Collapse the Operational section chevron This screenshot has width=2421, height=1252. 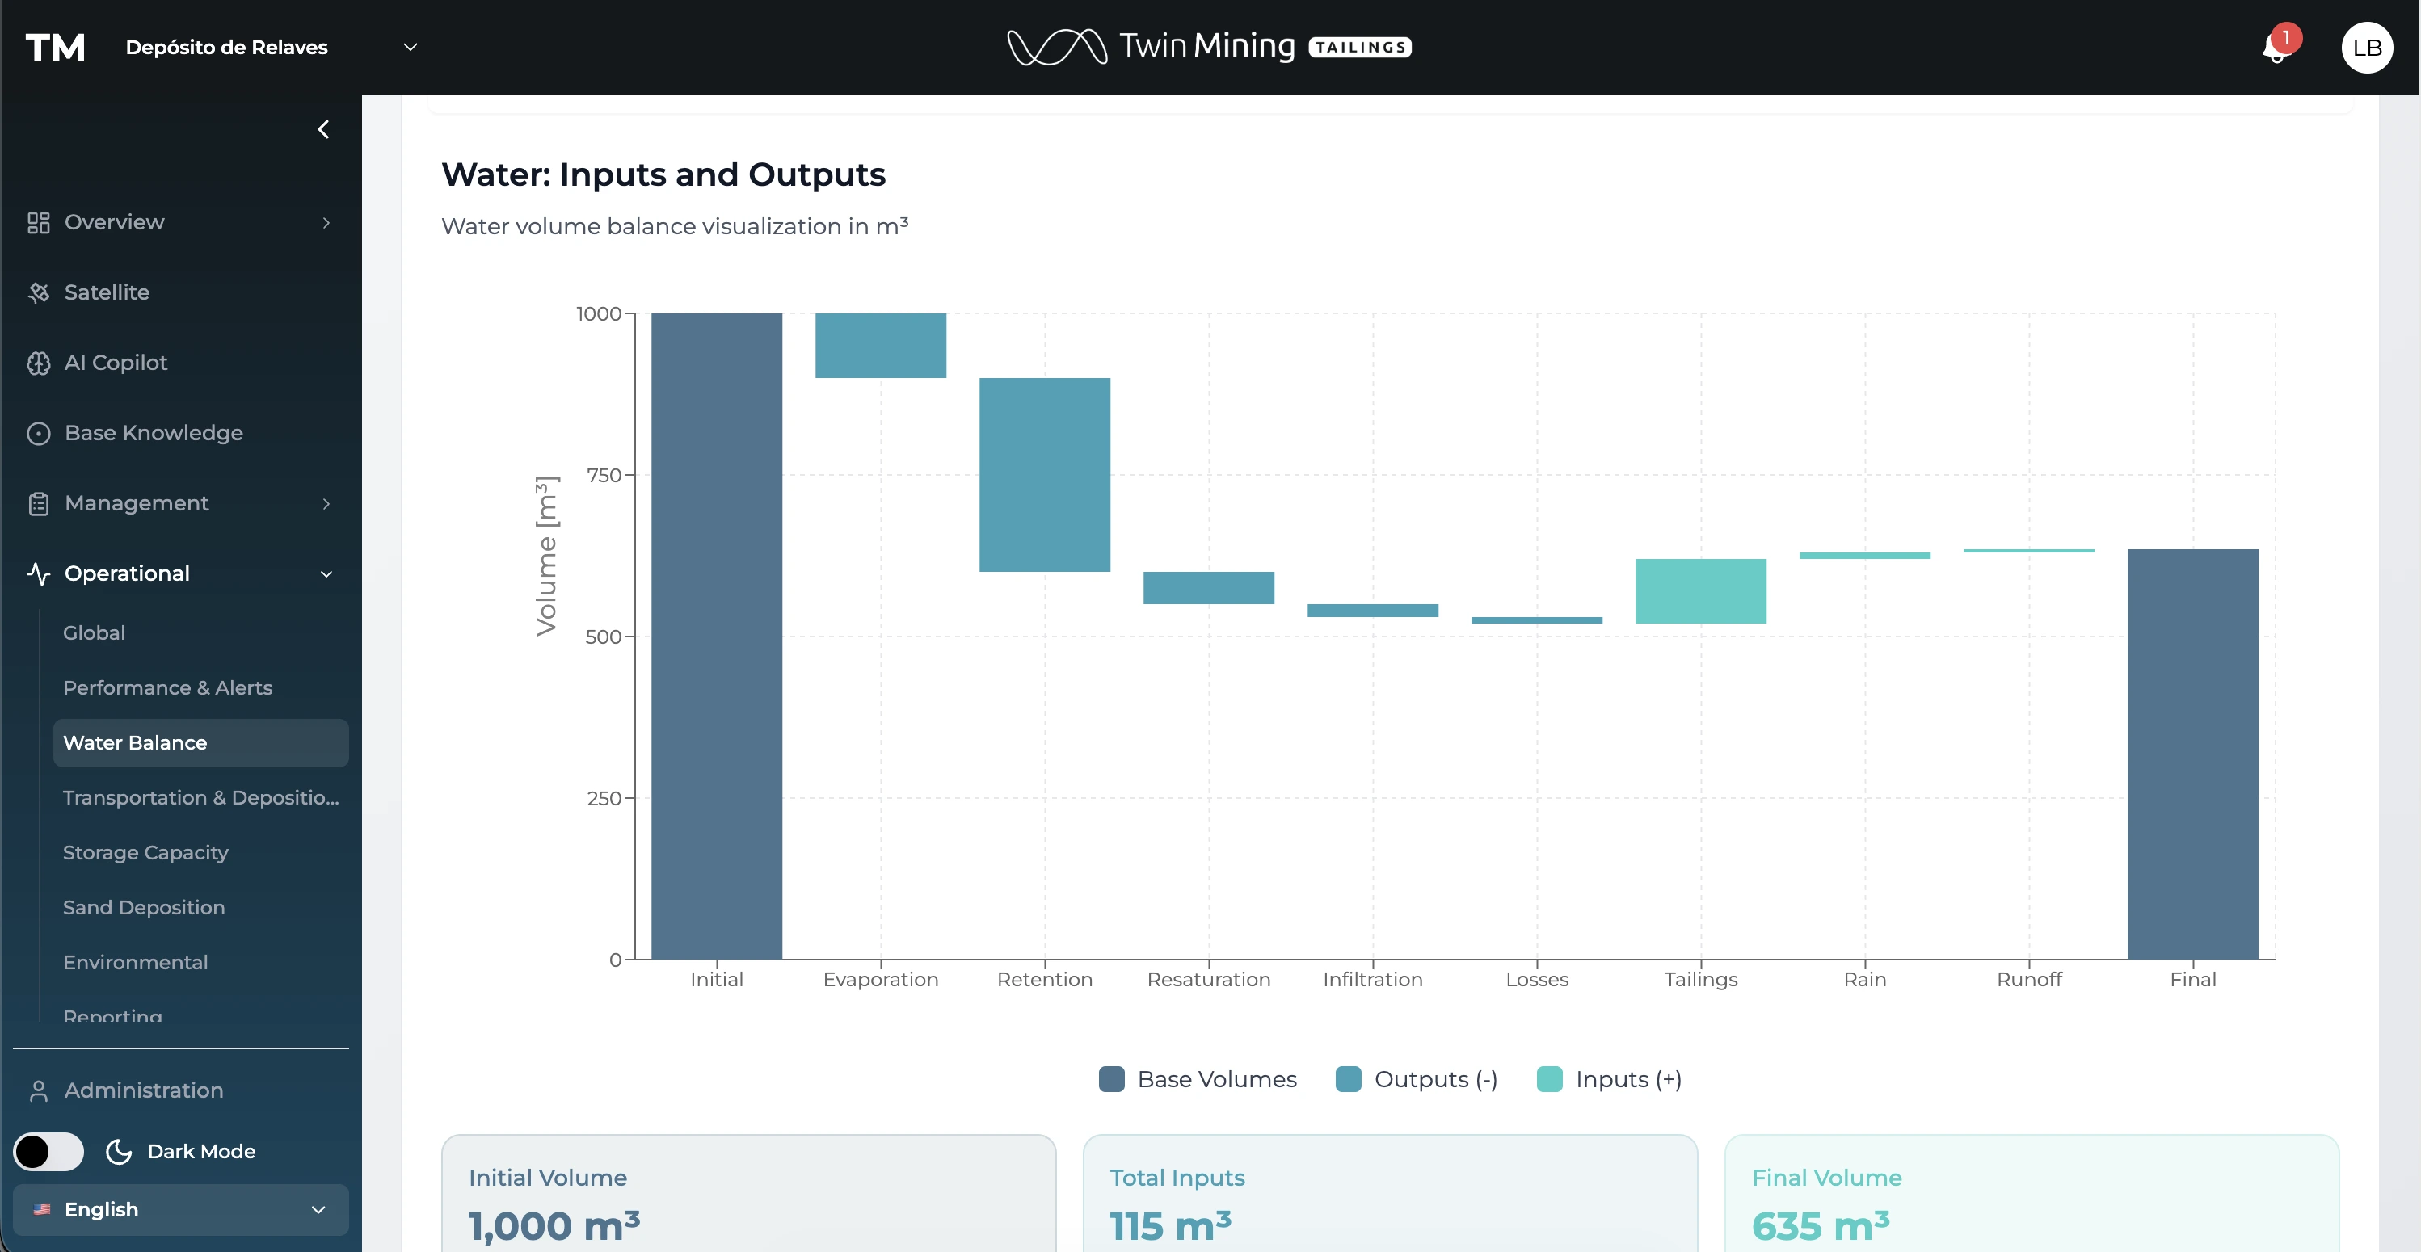326,573
